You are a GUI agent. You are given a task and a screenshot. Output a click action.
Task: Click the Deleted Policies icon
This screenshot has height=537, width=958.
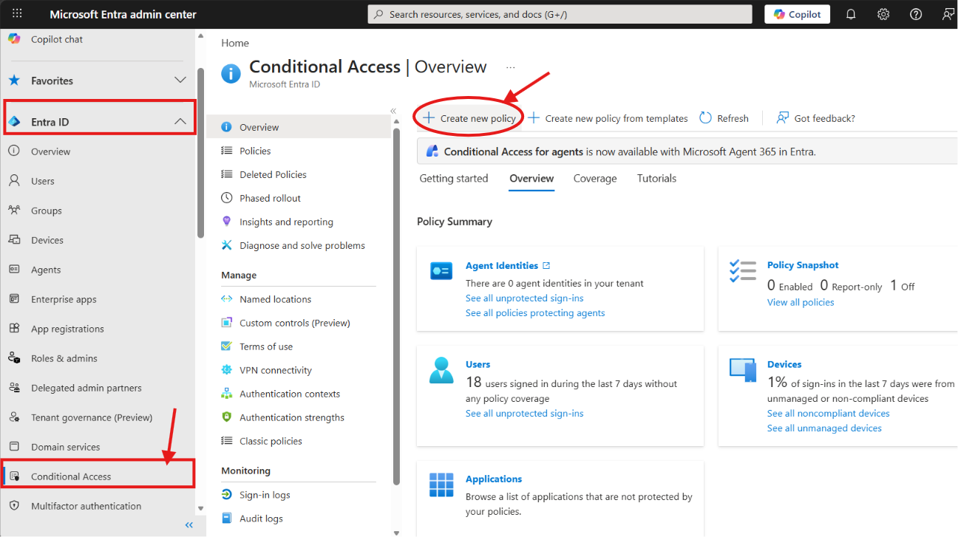pos(227,174)
